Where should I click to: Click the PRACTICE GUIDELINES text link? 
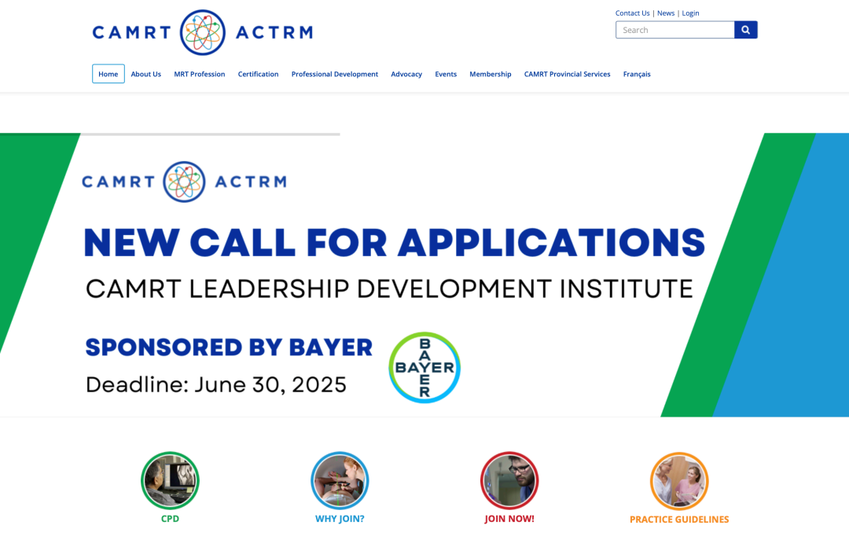679,519
